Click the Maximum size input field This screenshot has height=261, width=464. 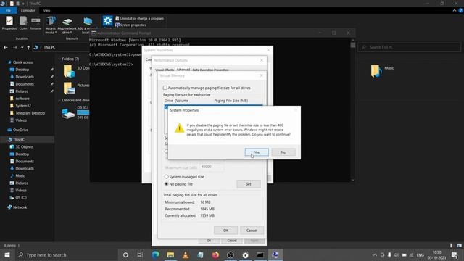pyautogui.click(x=212, y=167)
